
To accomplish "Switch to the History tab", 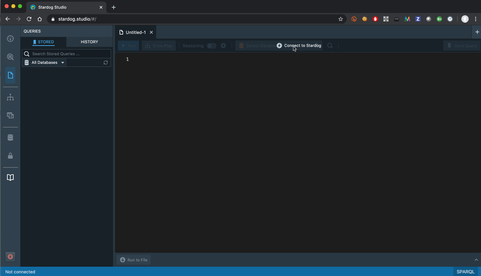I will (89, 42).
